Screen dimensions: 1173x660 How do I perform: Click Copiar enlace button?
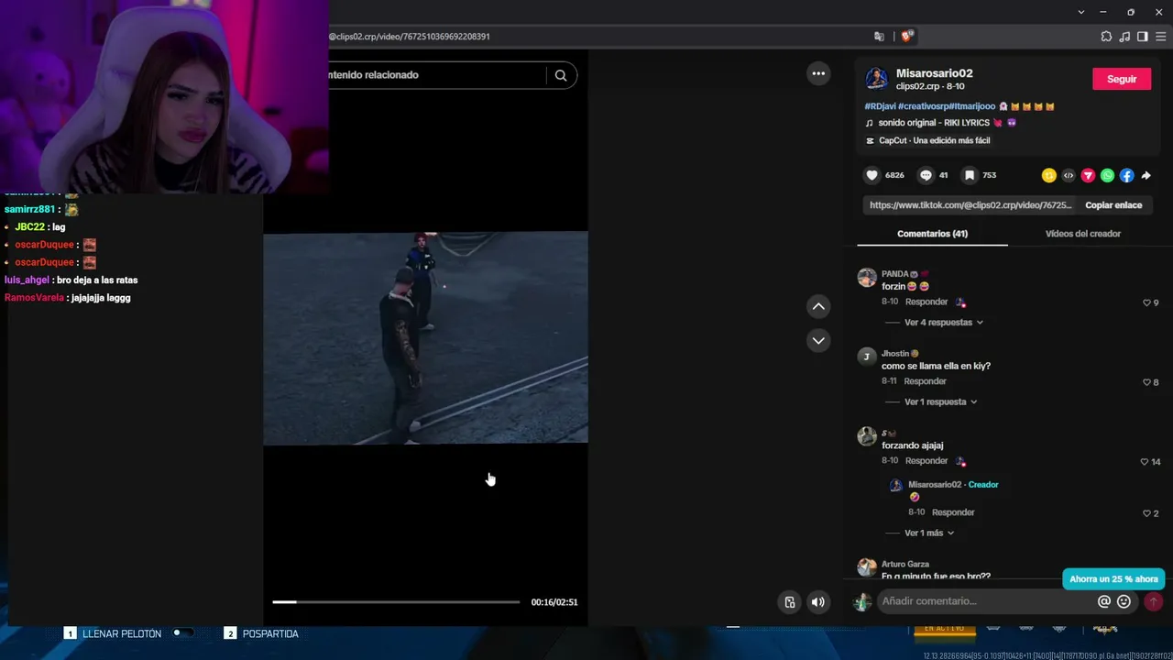click(1113, 205)
